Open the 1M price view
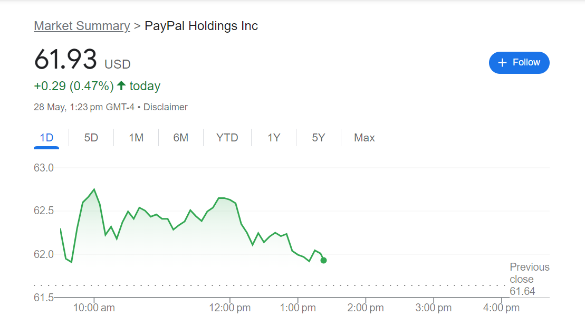The image size is (585, 325). [x=136, y=137]
